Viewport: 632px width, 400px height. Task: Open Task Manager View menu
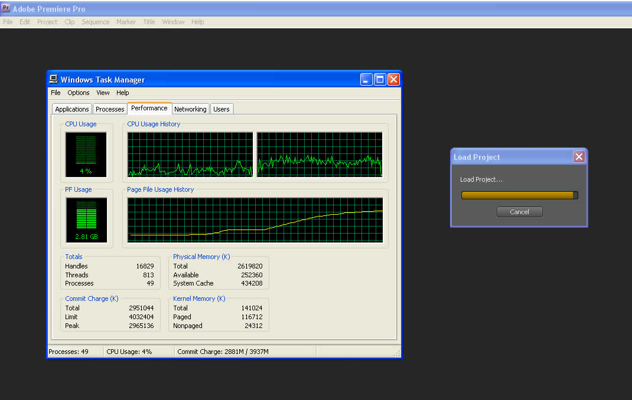103,93
